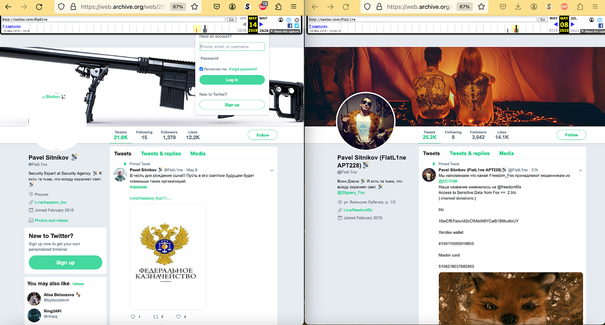Click the green Log in button
This screenshot has height=325, width=605.
[x=232, y=80]
